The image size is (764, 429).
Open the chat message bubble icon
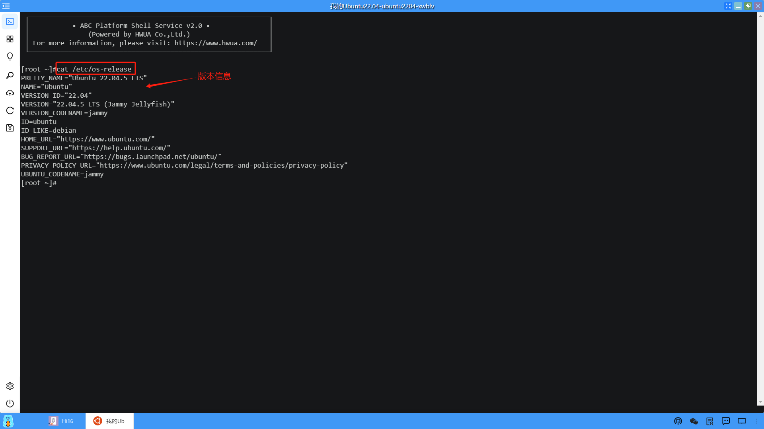pos(726,421)
